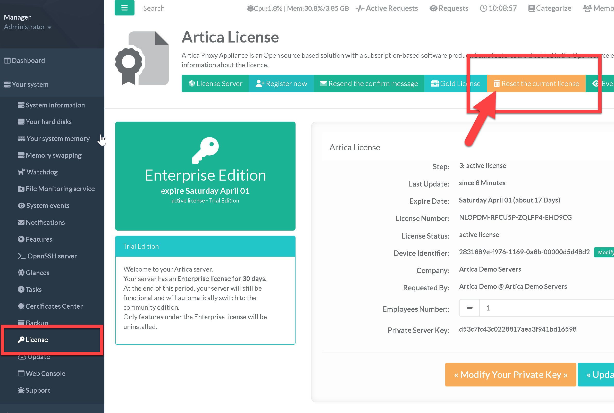Open the Dashboard menu item
Viewport: 614px width, 413px height.
tap(28, 61)
